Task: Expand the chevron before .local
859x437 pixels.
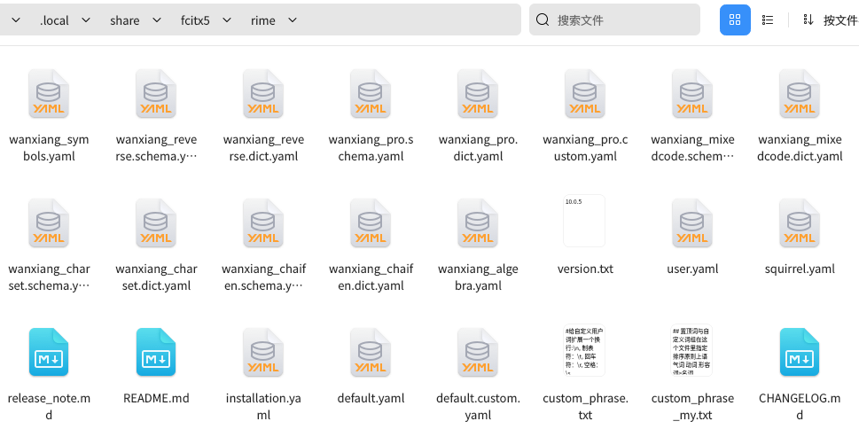Action: 16,20
